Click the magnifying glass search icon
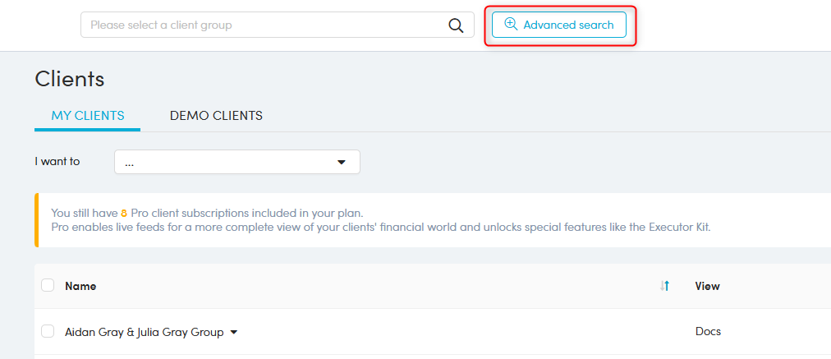Image resolution: width=831 pixels, height=359 pixels. coord(457,25)
